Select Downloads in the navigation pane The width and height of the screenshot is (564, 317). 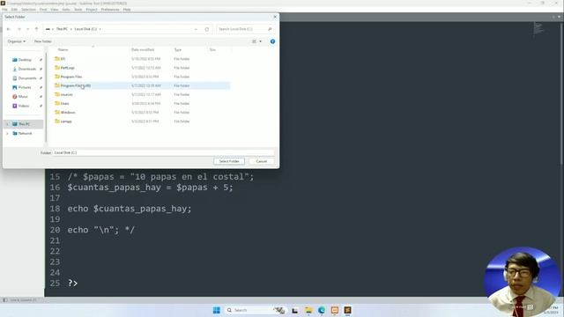tap(27, 69)
